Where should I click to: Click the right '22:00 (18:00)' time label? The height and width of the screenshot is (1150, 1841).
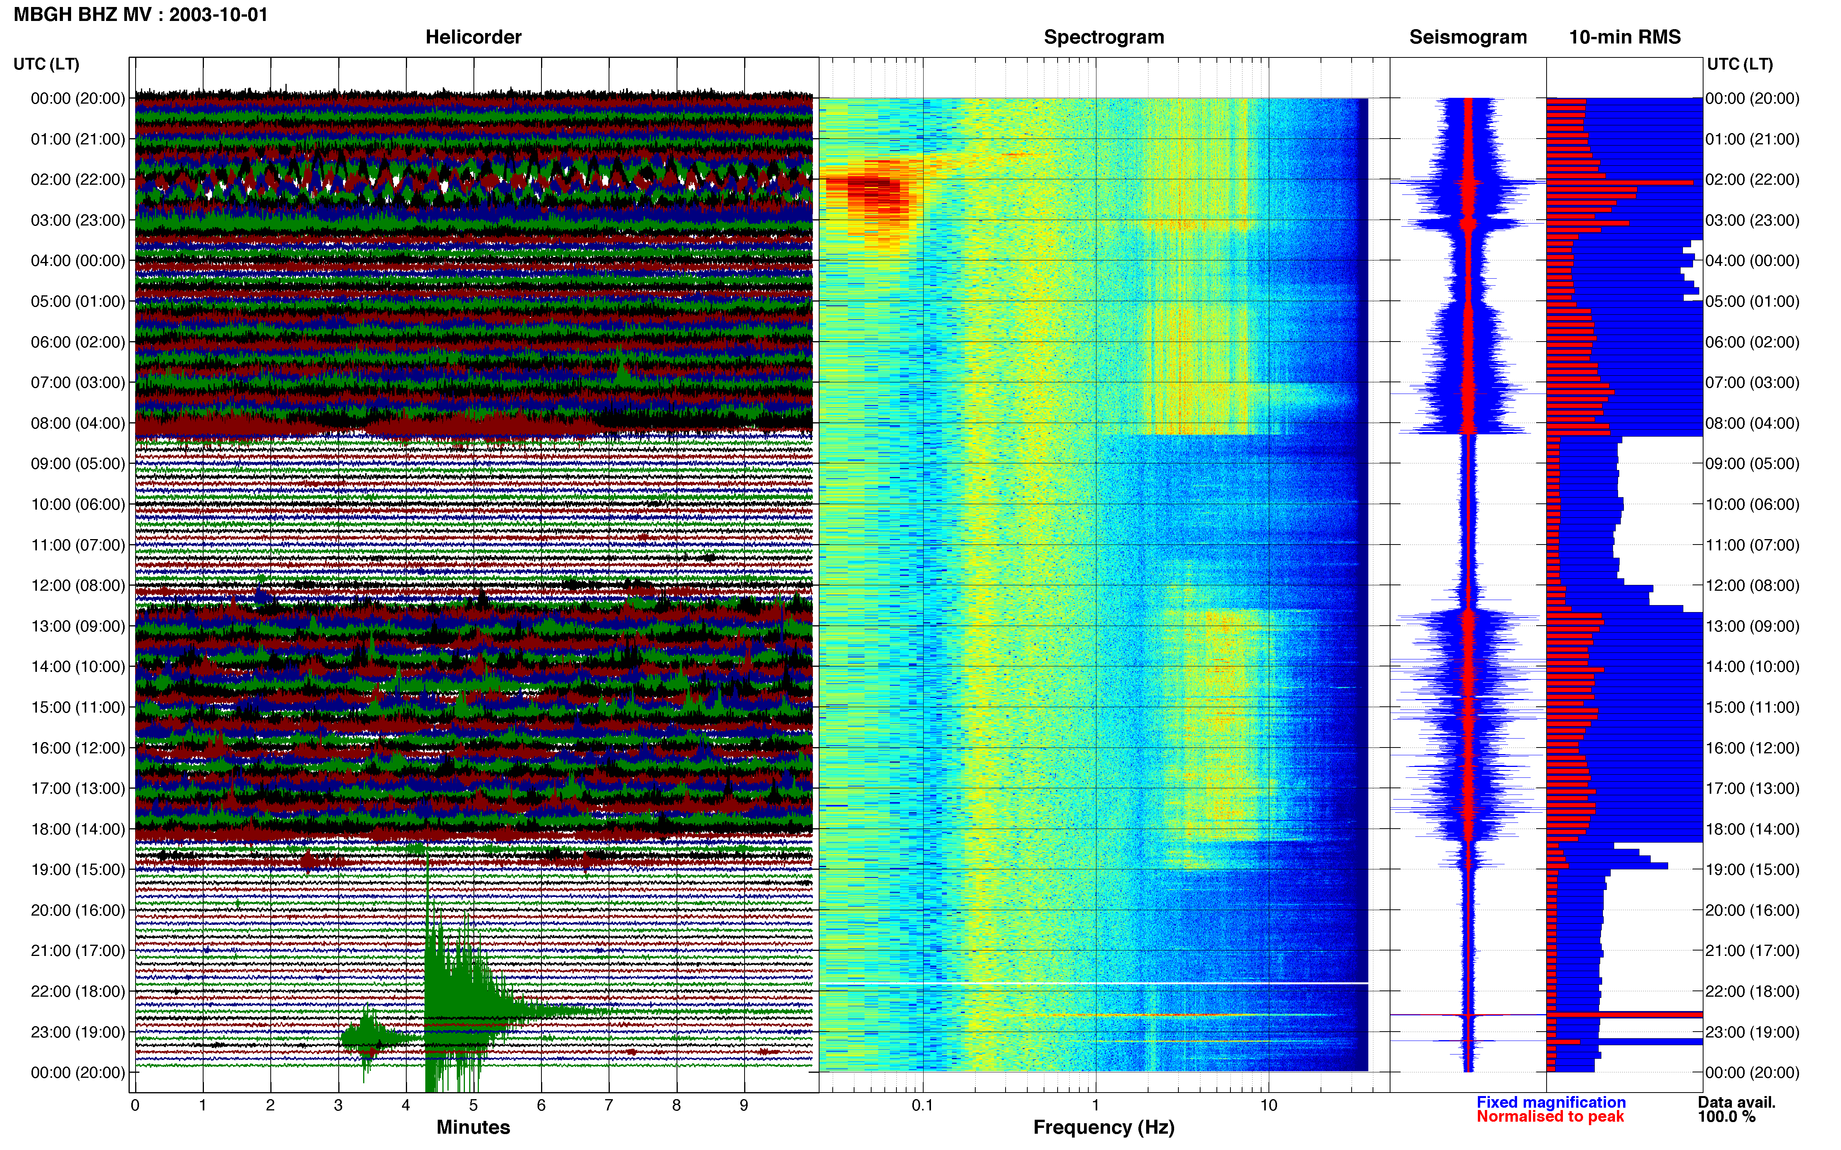(1752, 991)
